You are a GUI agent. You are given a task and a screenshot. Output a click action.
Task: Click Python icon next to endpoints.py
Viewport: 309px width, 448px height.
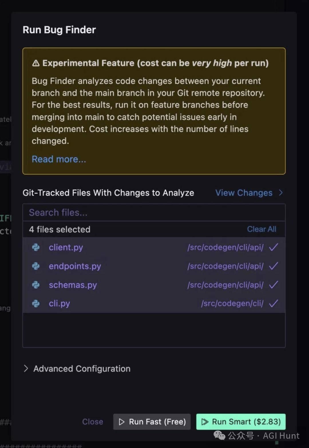pyautogui.click(x=36, y=266)
